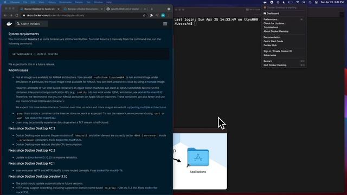Click the Docker whale menu bar icon
The image size is (347, 195).
(265, 2)
